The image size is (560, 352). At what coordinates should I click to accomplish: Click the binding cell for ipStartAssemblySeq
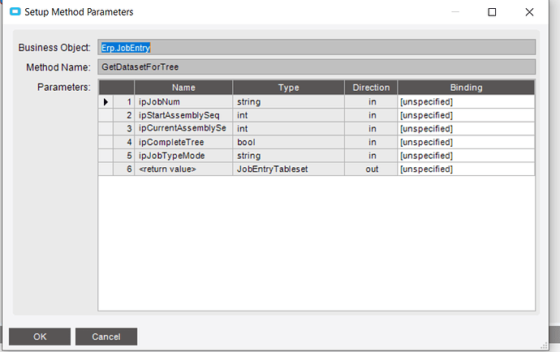pyautogui.click(x=466, y=115)
